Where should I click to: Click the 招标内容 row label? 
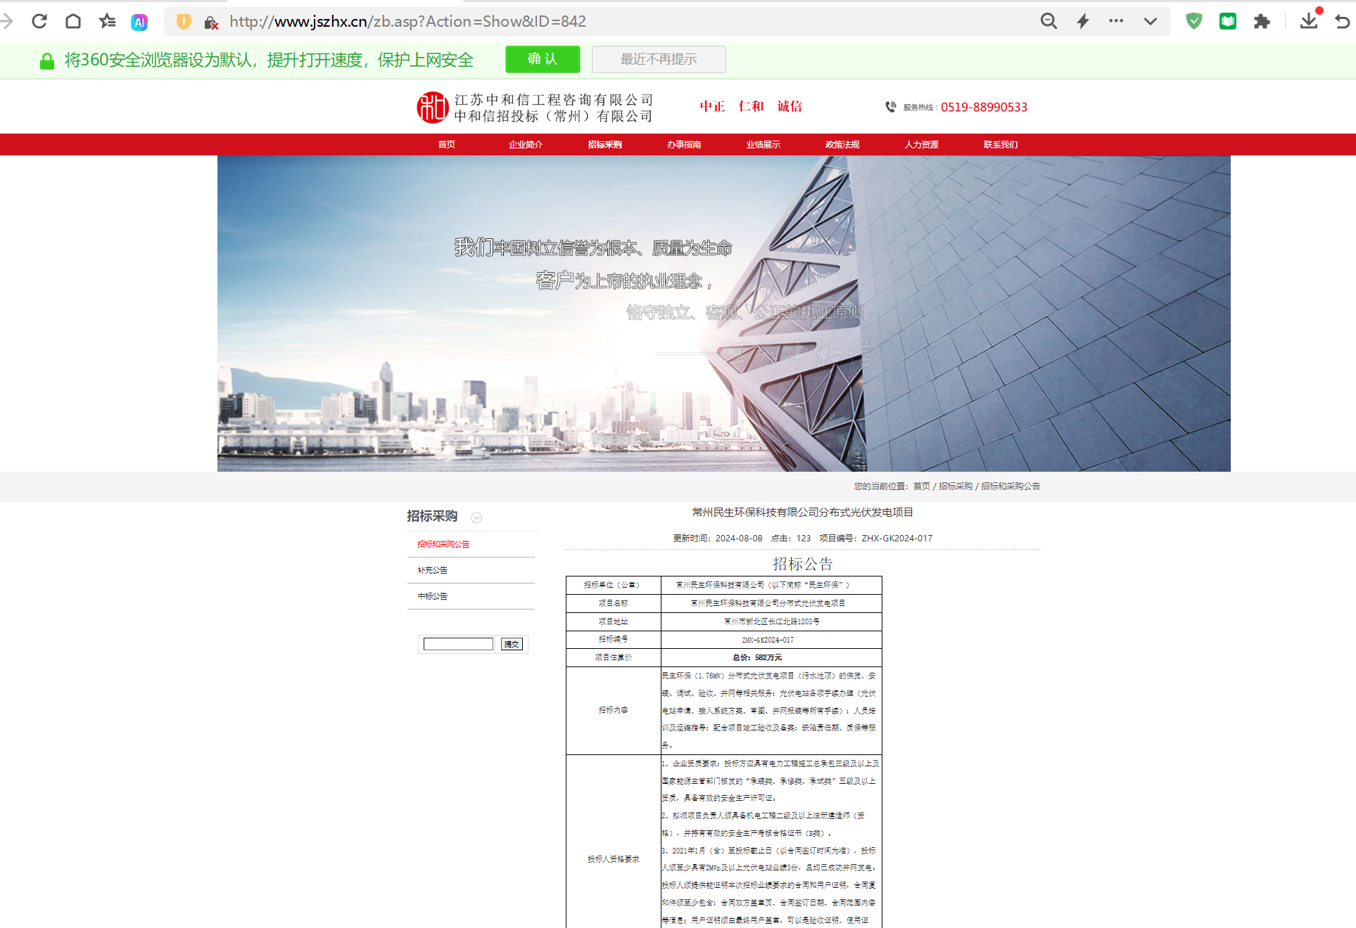613,710
